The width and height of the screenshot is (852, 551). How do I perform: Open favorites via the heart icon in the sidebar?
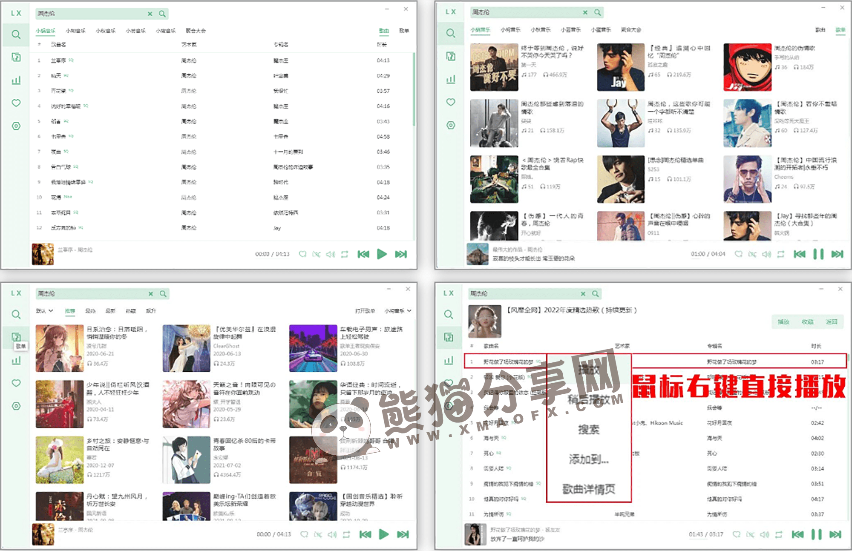click(16, 102)
